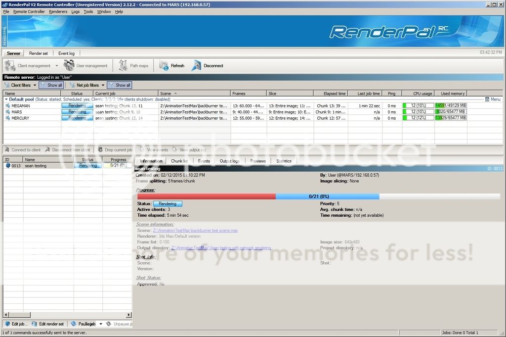This screenshot has width=506, height=337.
Task: Click the MEGAMAN client icon
Action: point(8,106)
